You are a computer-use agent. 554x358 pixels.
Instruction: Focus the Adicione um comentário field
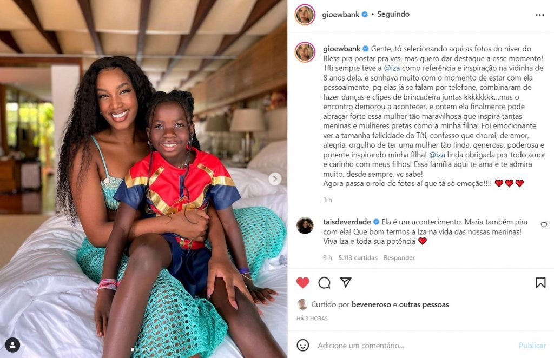pyautogui.click(x=413, y=345)
